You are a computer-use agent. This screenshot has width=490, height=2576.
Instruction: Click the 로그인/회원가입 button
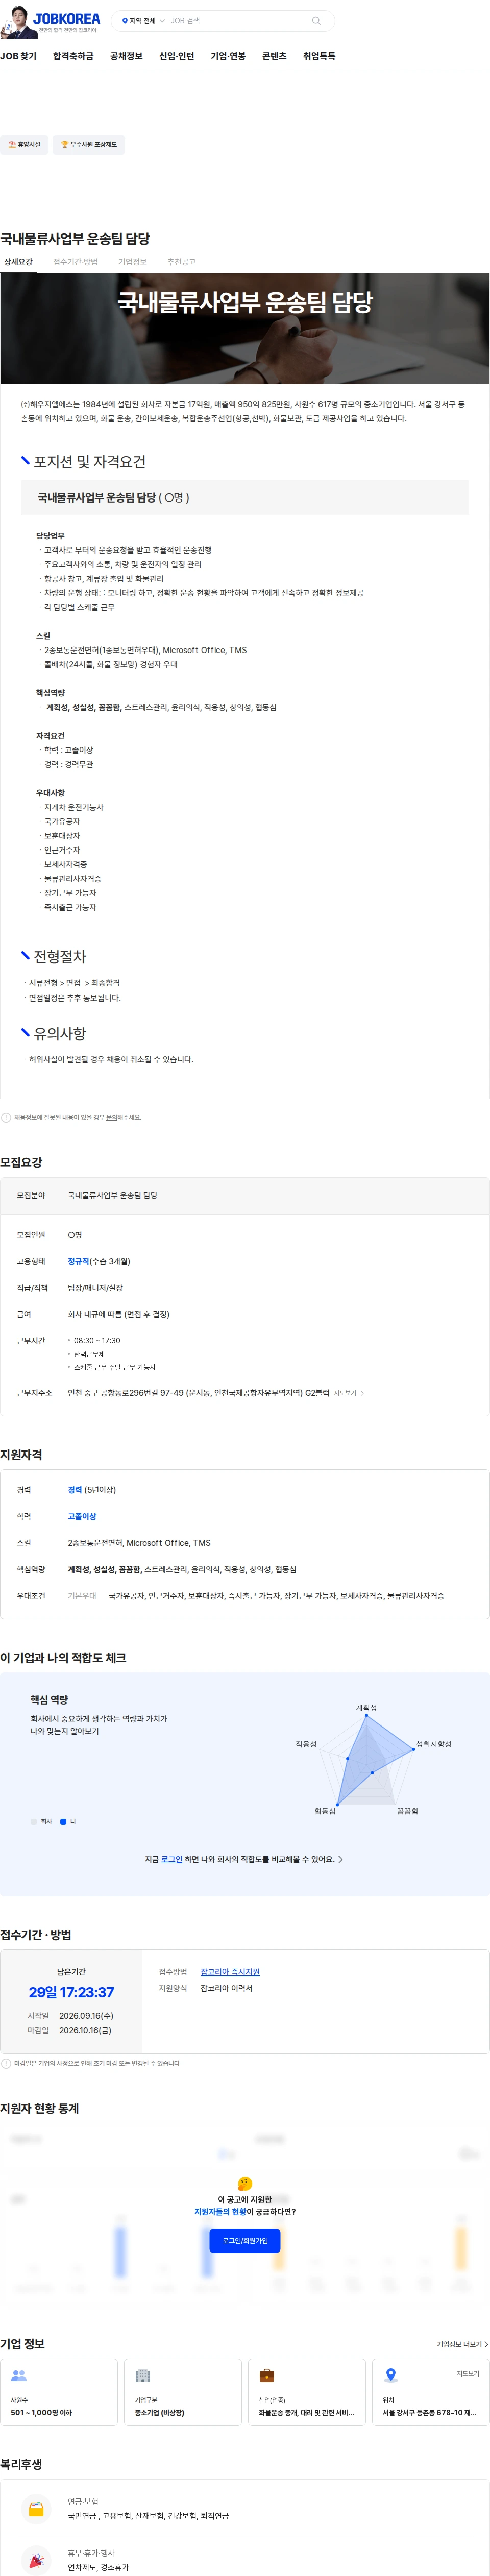(245, 2241)
